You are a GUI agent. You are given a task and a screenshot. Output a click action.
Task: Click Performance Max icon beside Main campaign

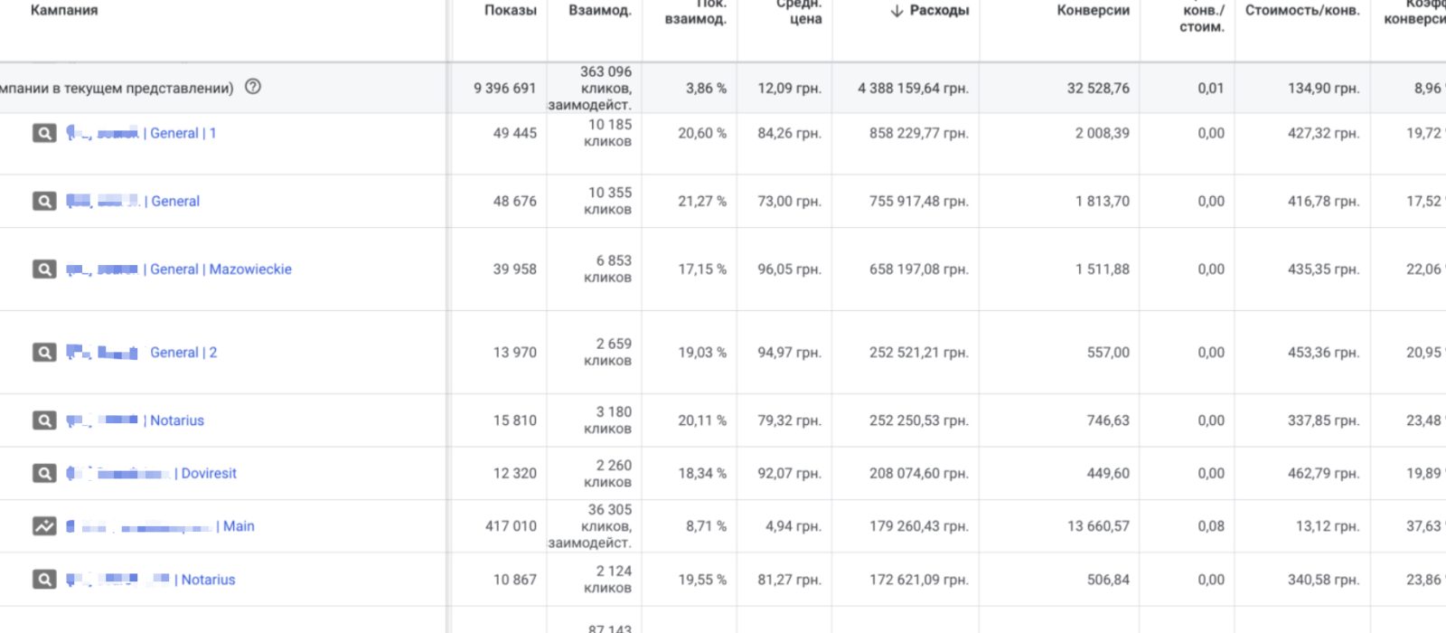click(x=44, y=525)
